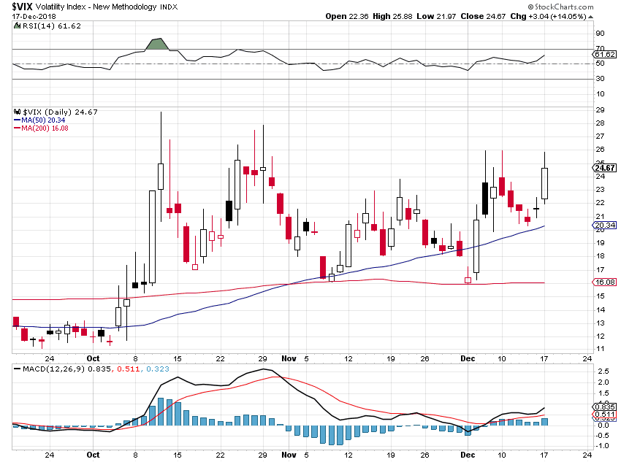Click the 17 date label under the price chart
The width and height of the screenshot is (621, 462).
click(x=544, y=358)
